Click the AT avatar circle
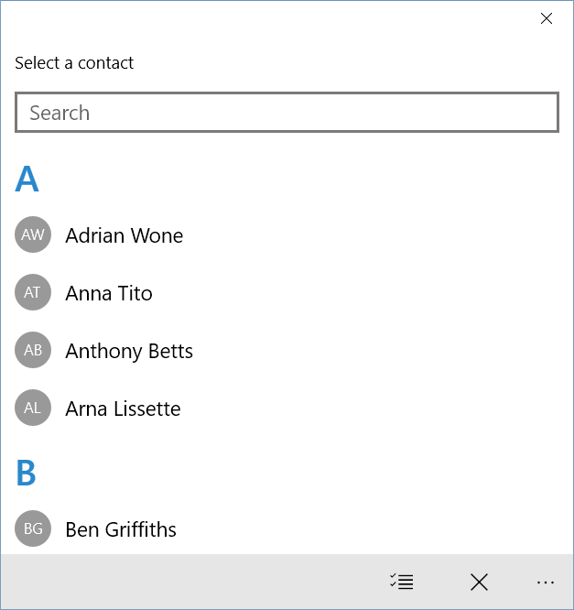The height and width of the screenshot is (610, 574). click(x=33, y=293)
